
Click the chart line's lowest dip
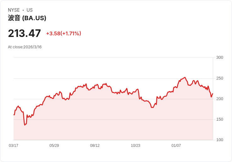tap(25, 125)
